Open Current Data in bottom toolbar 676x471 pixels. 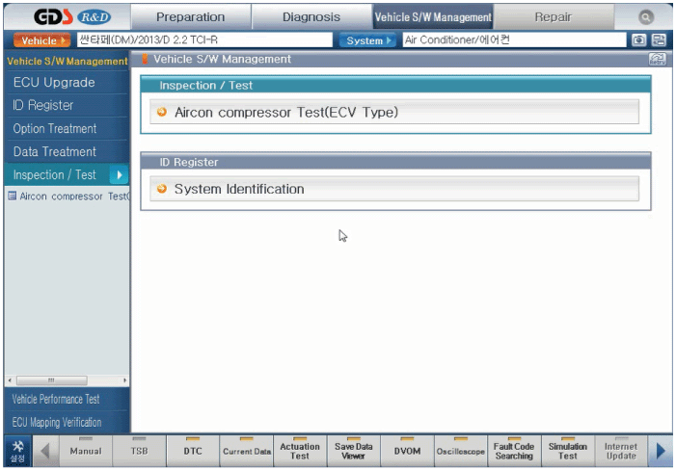coord(247,450)
